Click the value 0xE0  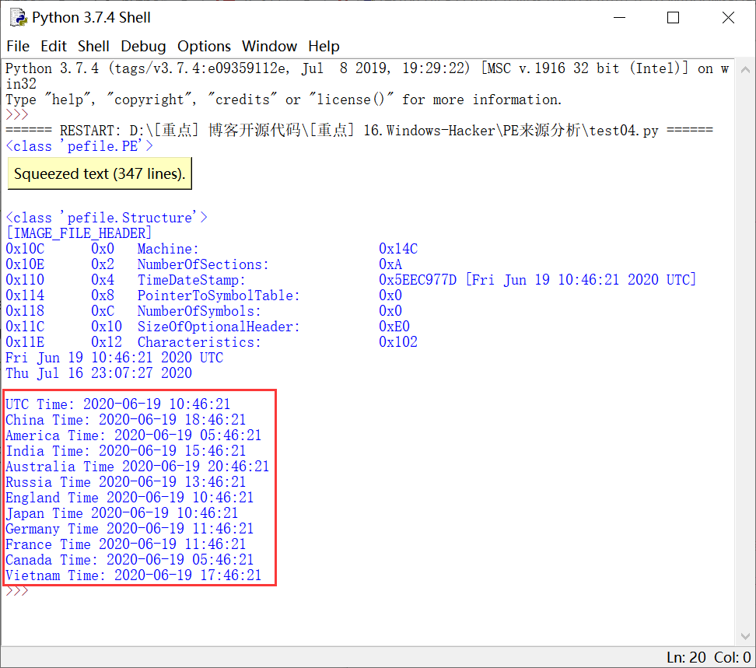[394, 327]
